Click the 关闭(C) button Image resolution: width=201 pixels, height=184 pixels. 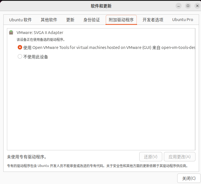tap(189, 178)
